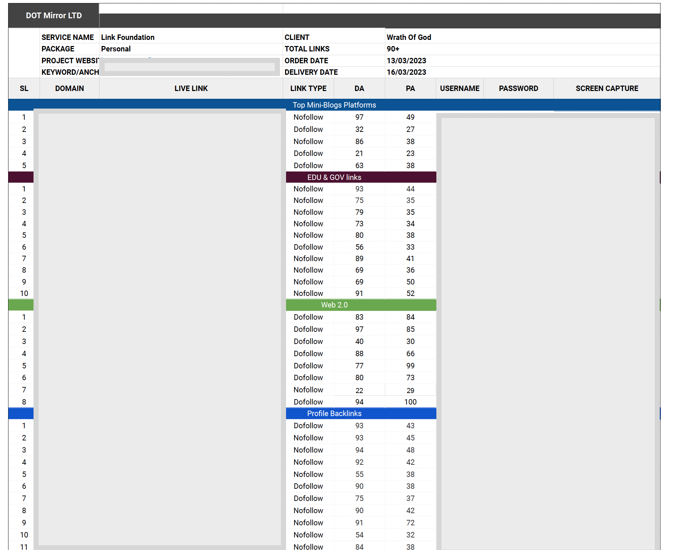Click the PASSWORD column header
The image size is (673, 550).
pos(519,88)
